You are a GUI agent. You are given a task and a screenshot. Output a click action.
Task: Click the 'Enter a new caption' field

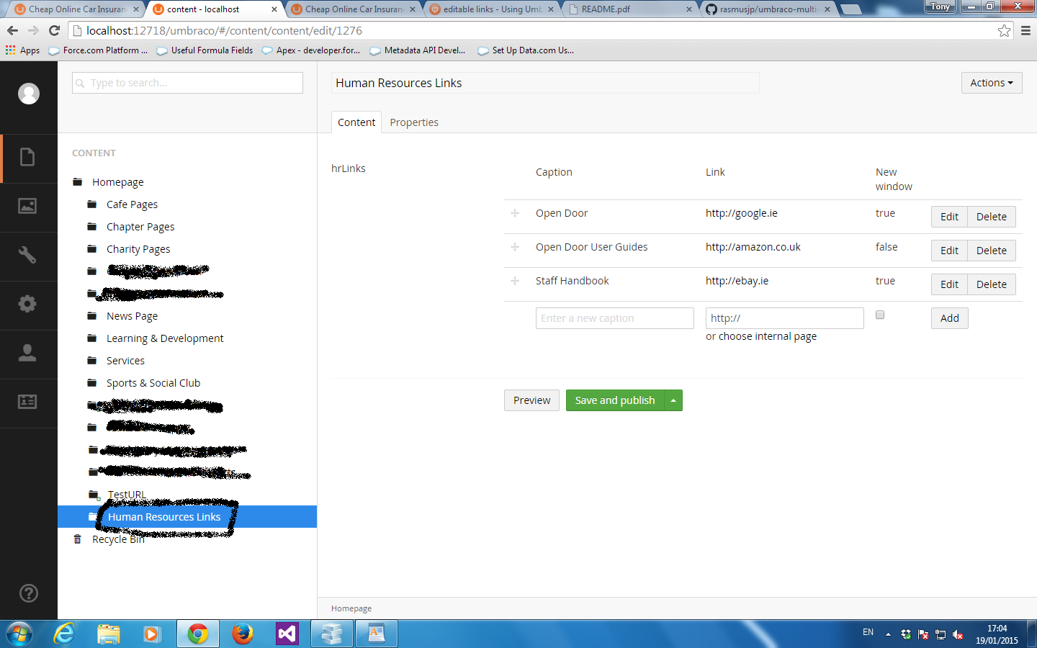(x=614, y=318)
